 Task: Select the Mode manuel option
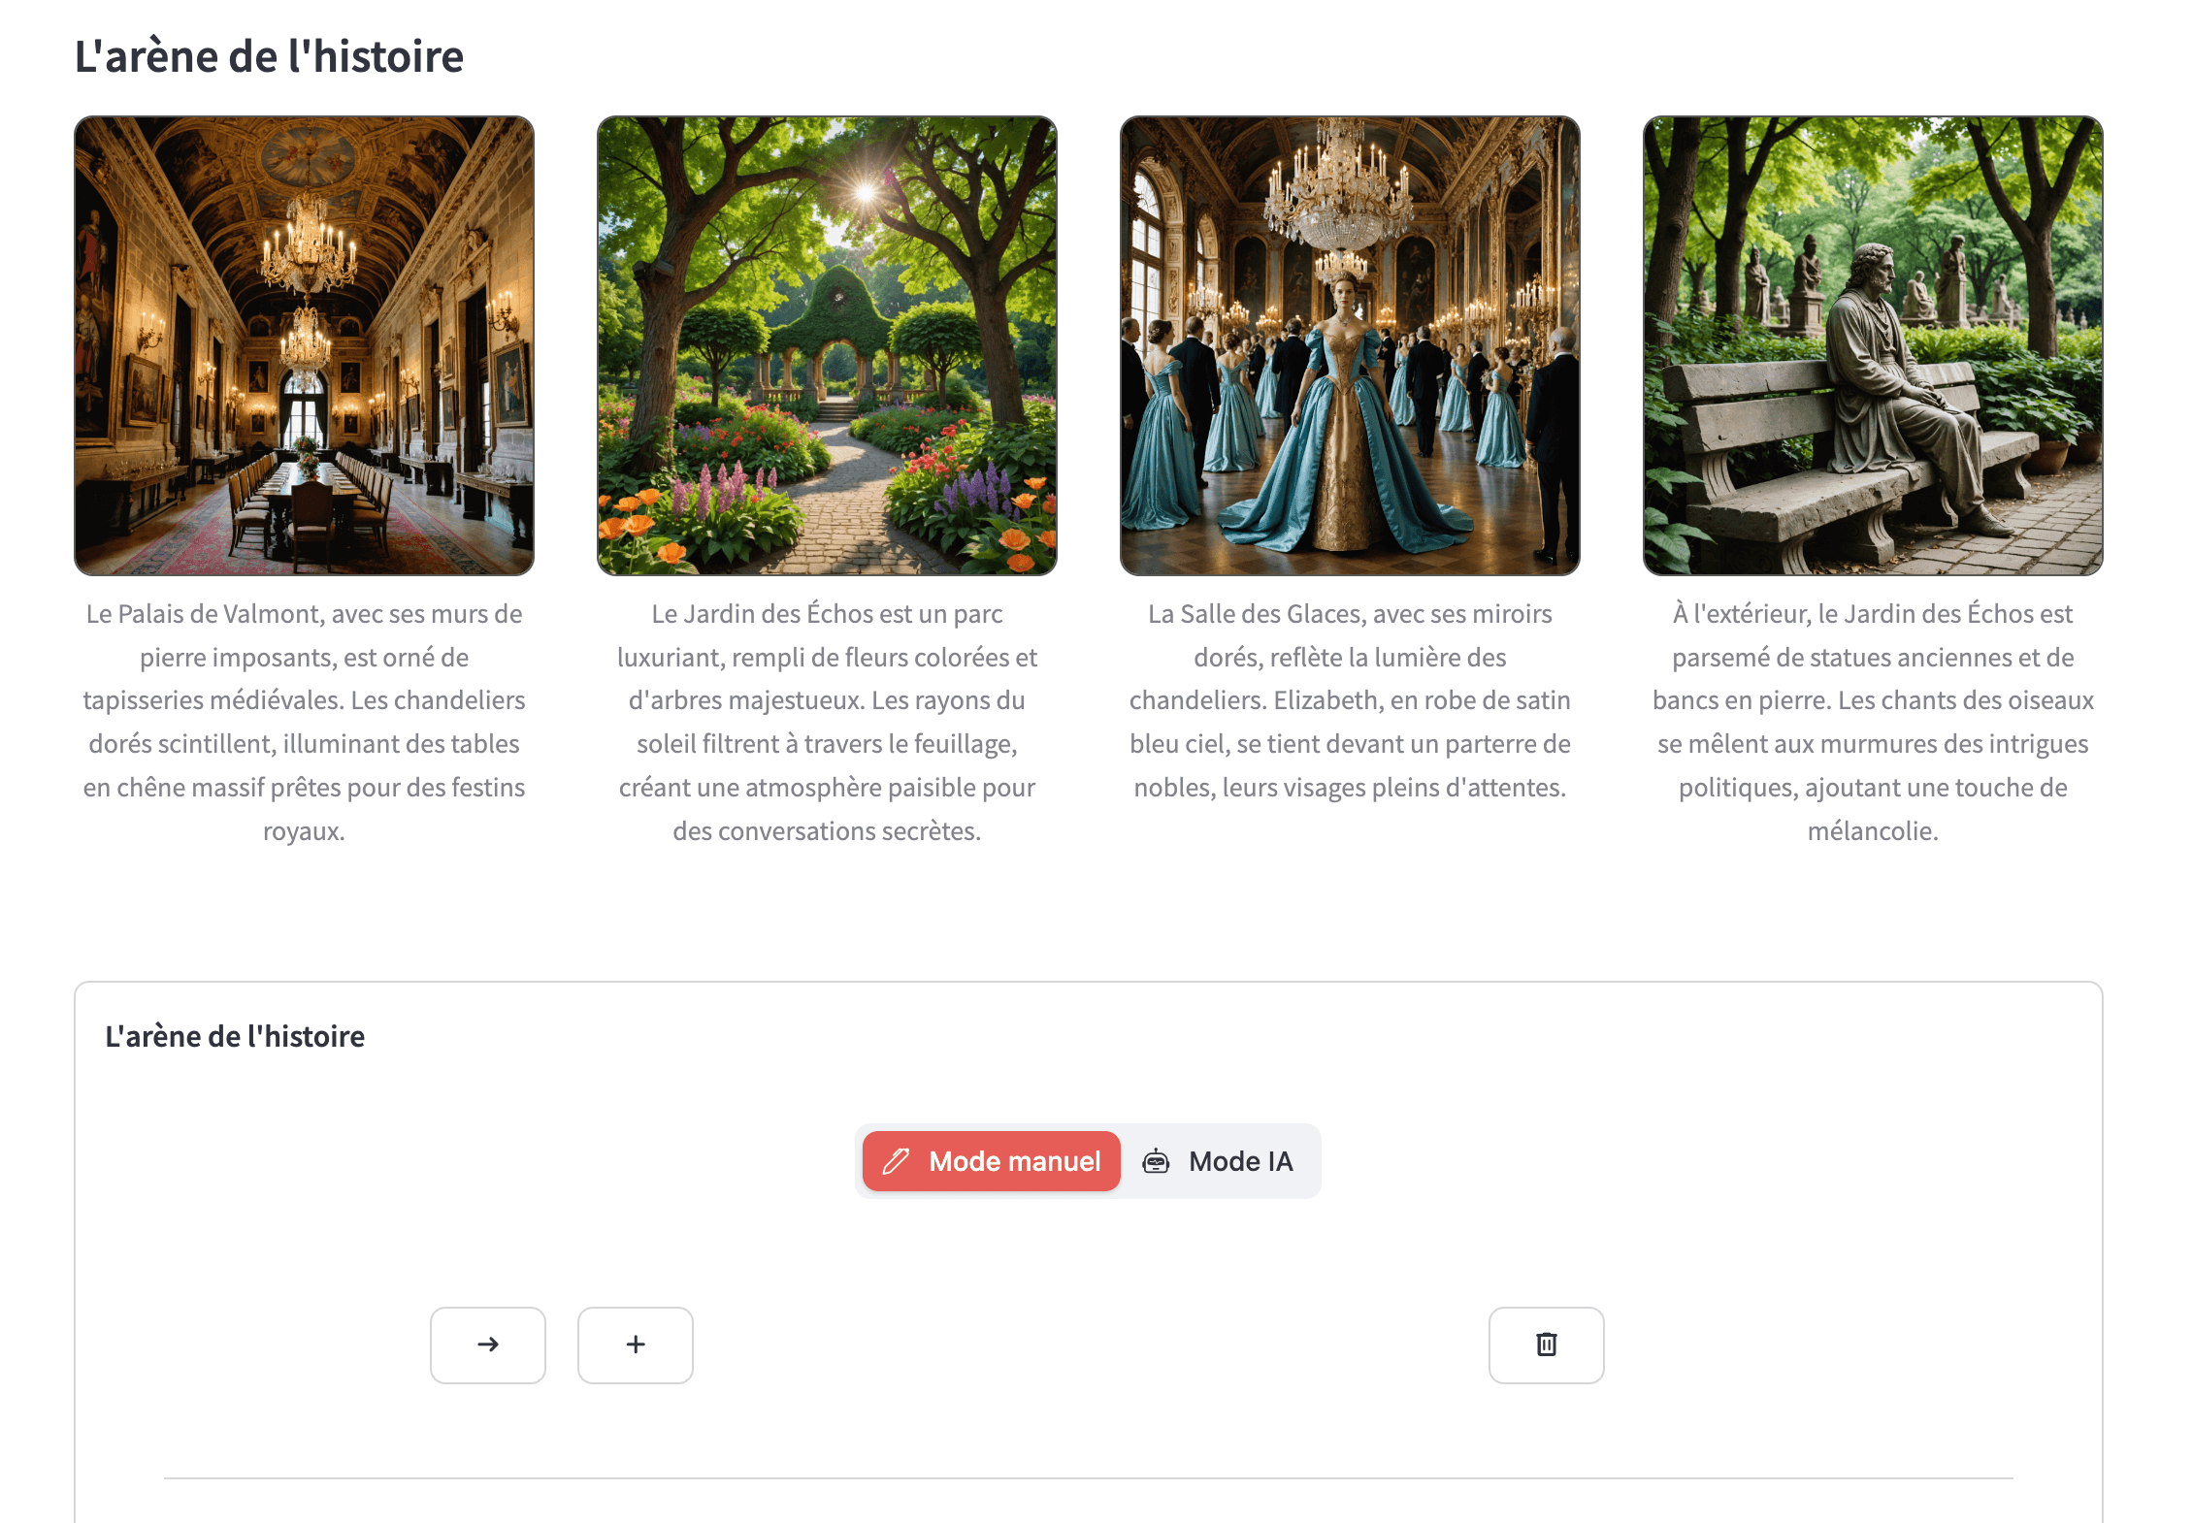coord(992,1161)
